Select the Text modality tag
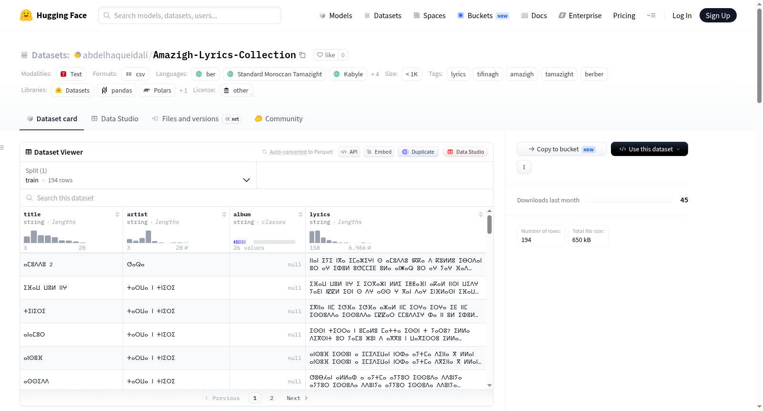Viewport: 763px width, 411px height. 71,74
